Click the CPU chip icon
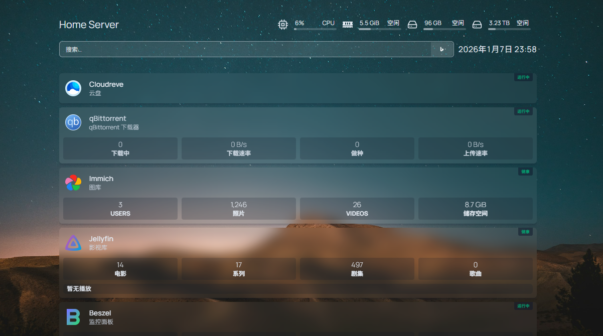The image size is (603, 336). 283,24
